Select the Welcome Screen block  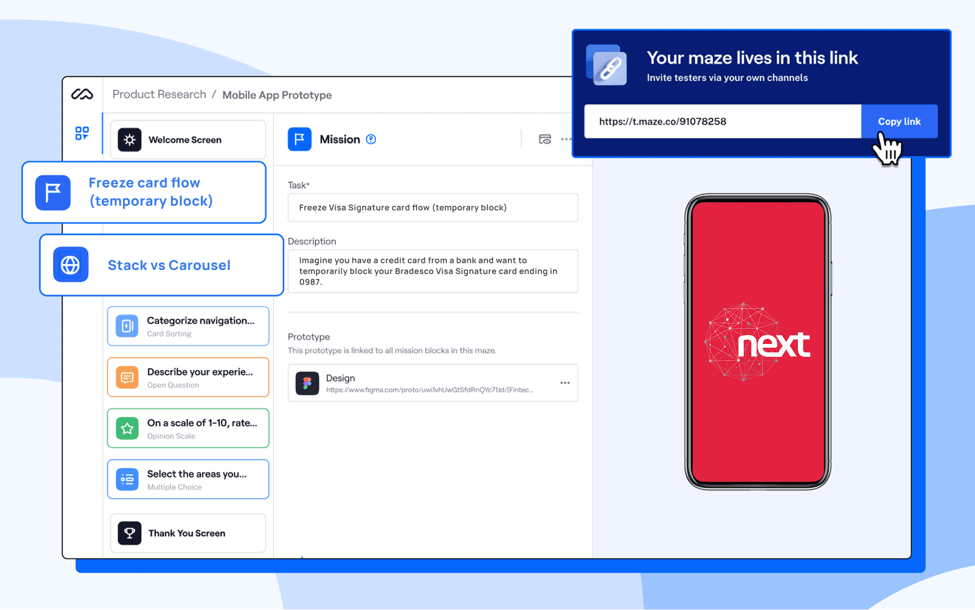tap(188, 140)
